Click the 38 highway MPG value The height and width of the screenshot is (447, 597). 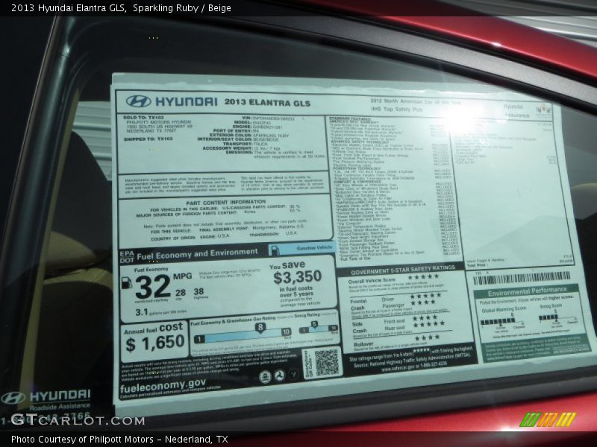[x=199, y=291]
